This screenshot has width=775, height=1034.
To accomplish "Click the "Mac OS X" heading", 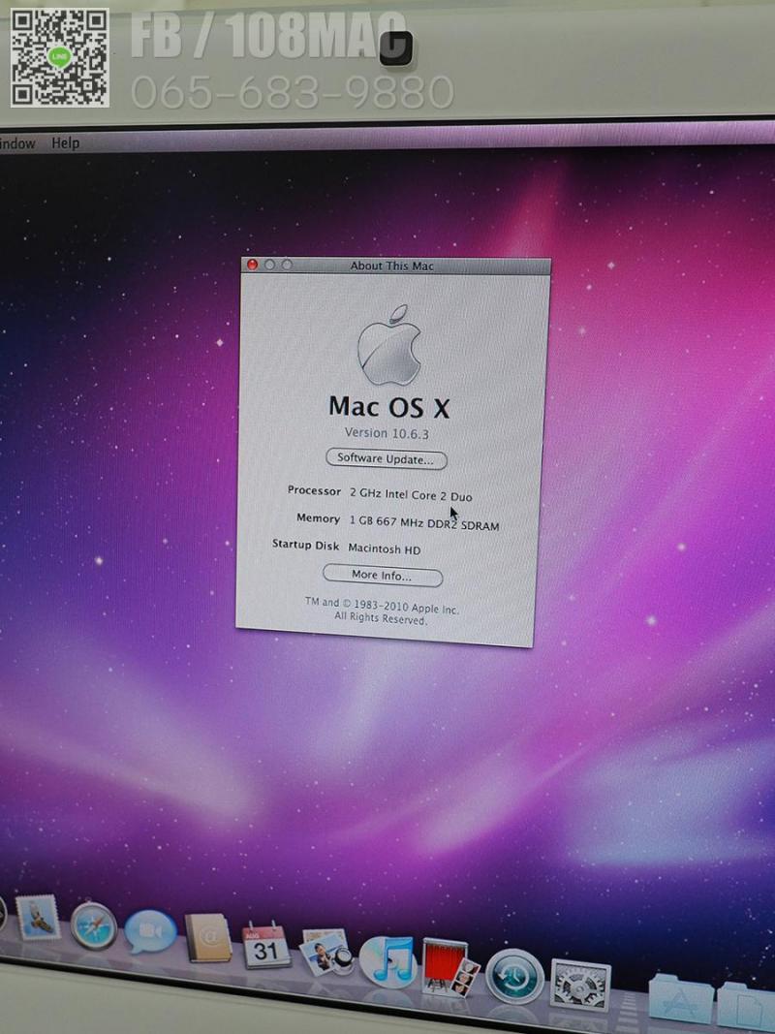I will pos(388,408).
